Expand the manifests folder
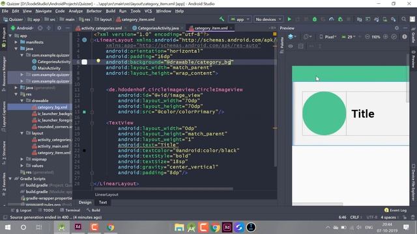The image size is (417, 234). [x=16, y=42]
